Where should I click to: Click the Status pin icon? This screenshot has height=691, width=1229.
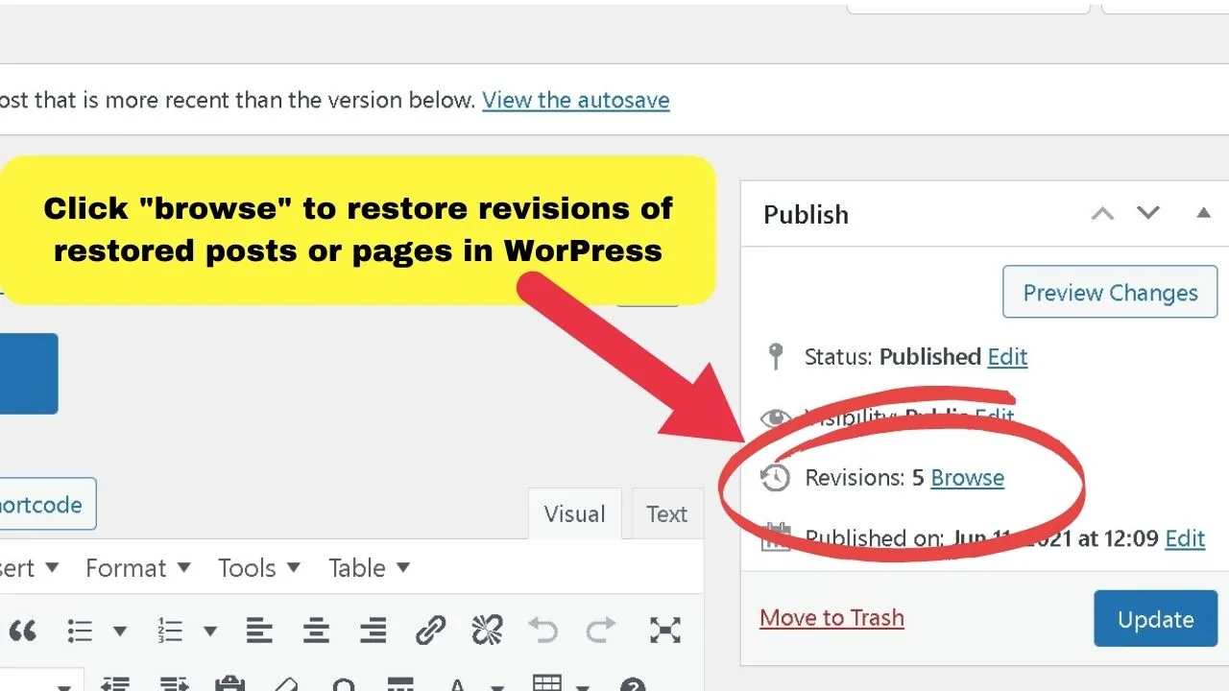pos(776,357)
